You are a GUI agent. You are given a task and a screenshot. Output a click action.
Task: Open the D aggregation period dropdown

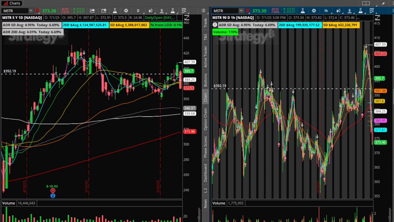pos(138,11)
